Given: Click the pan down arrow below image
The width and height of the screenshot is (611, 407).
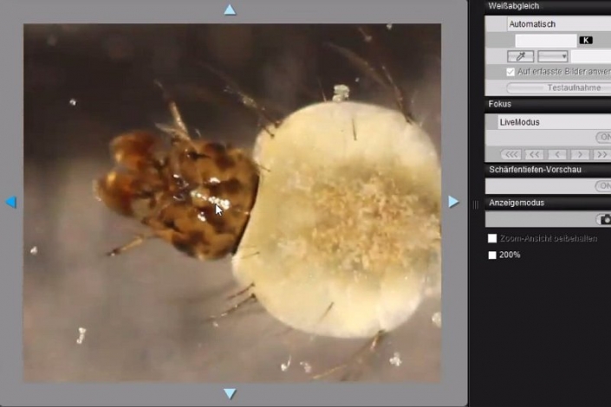Looking at the screenshot, I should (230, 394).
